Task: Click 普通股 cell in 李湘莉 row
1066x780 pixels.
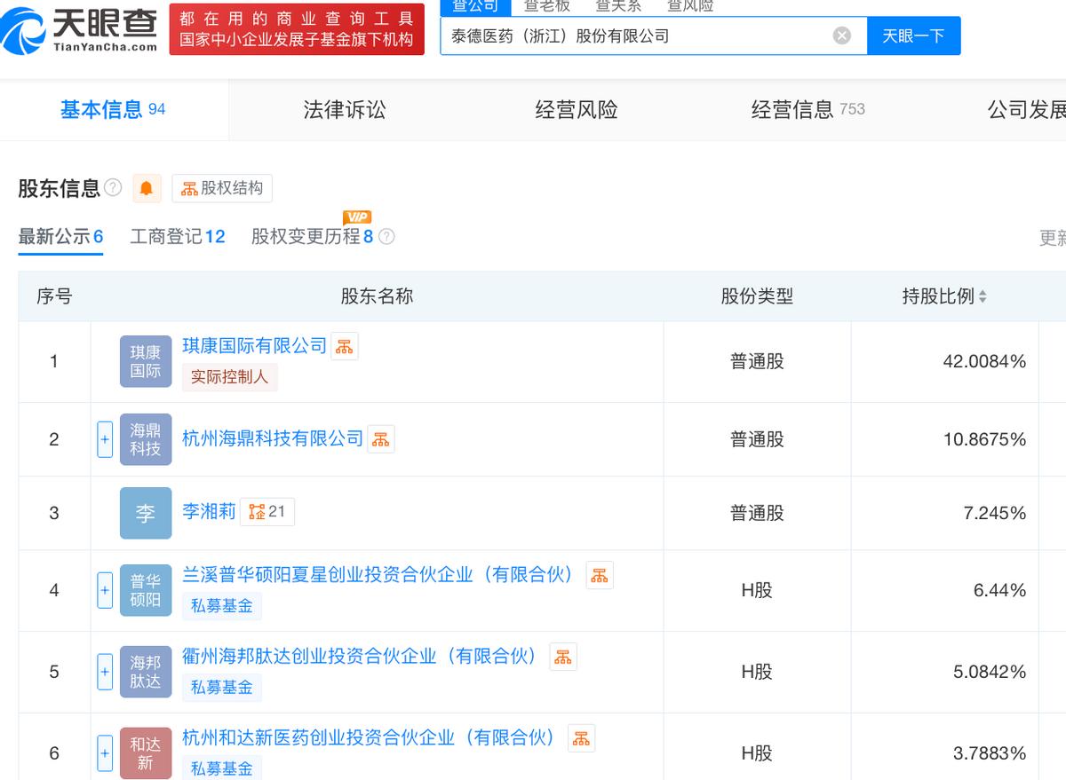Action: pyautogui.click(x=757, y=513)
